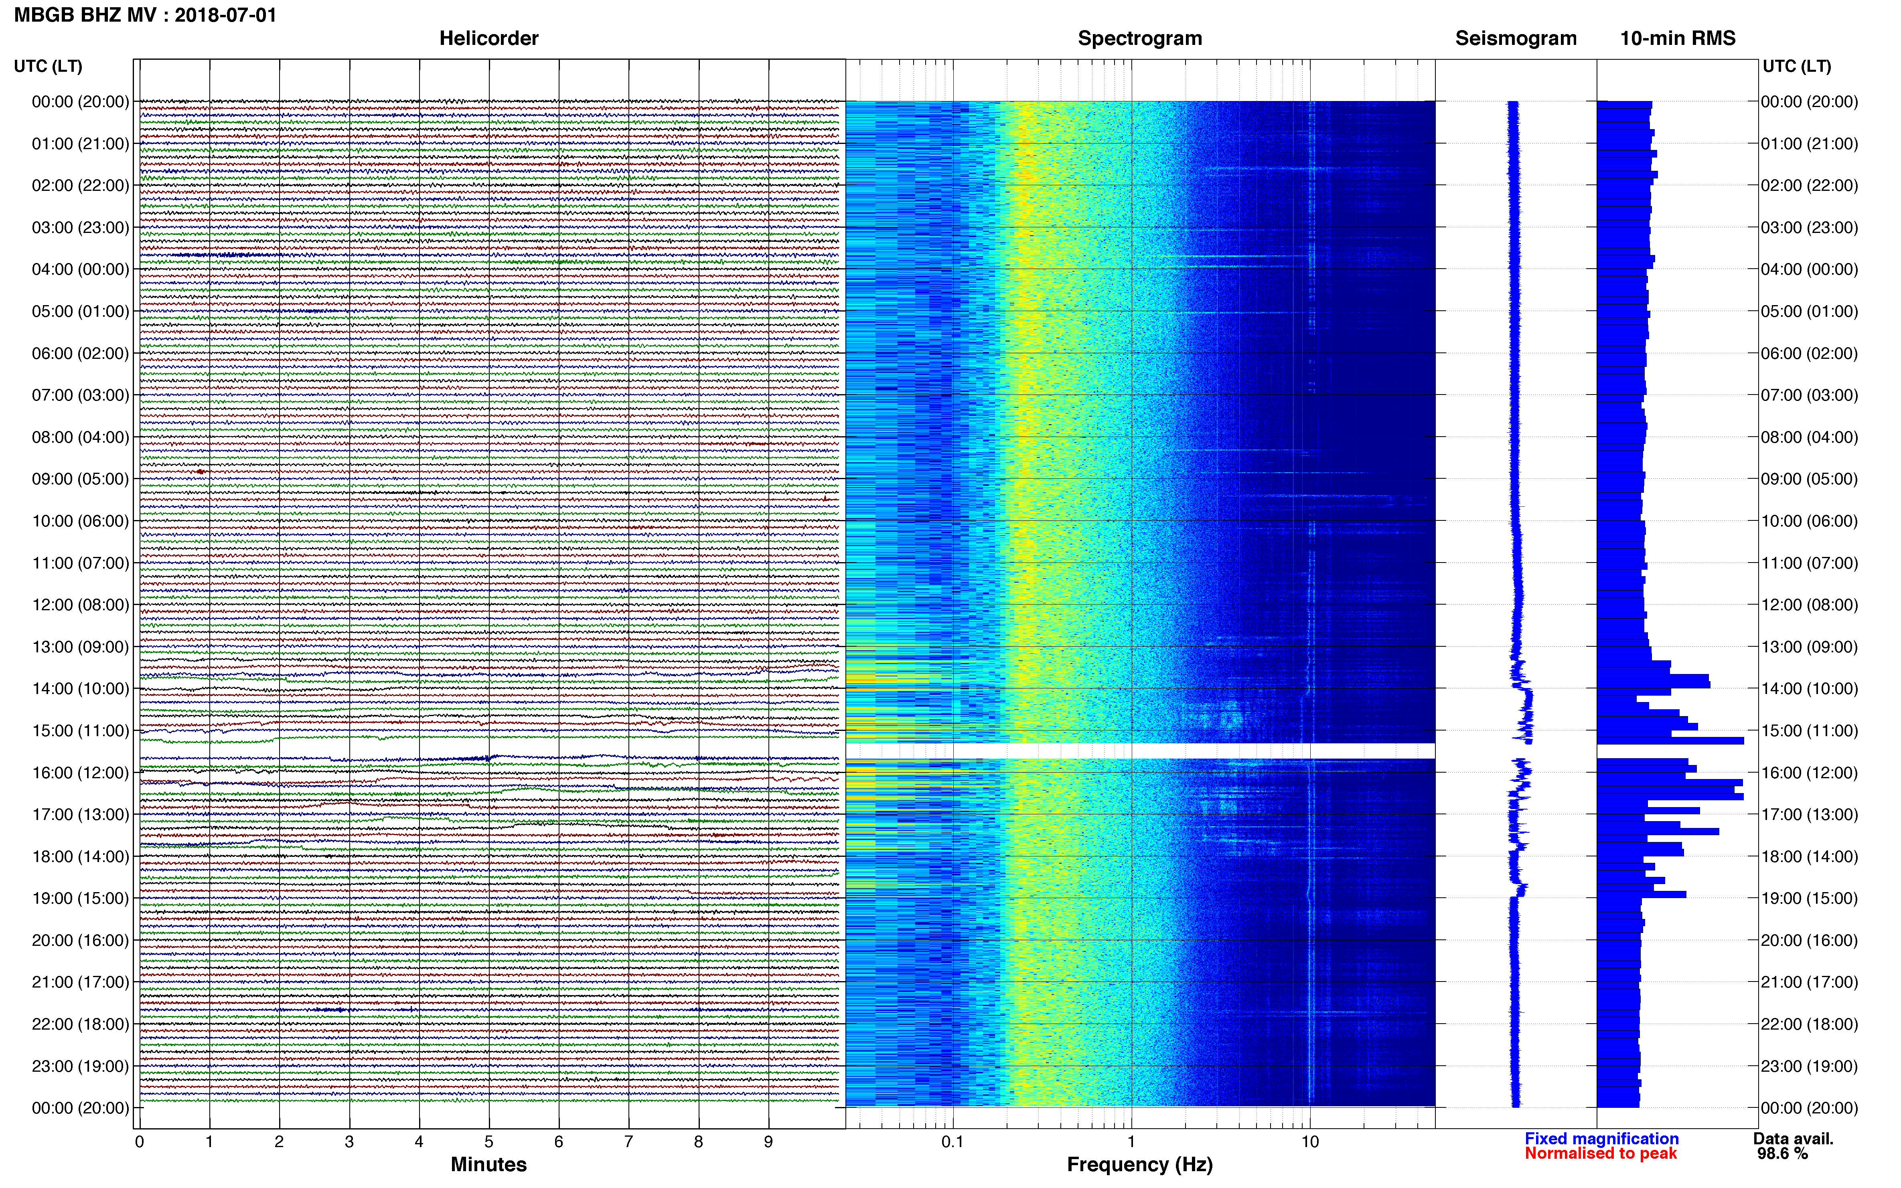This screenshot has width=1901, height=1188.
Task: Click '17:00 (13:00)' on the RMS panel time axis
Action: pyautogui.click(x=1809, y=815)
